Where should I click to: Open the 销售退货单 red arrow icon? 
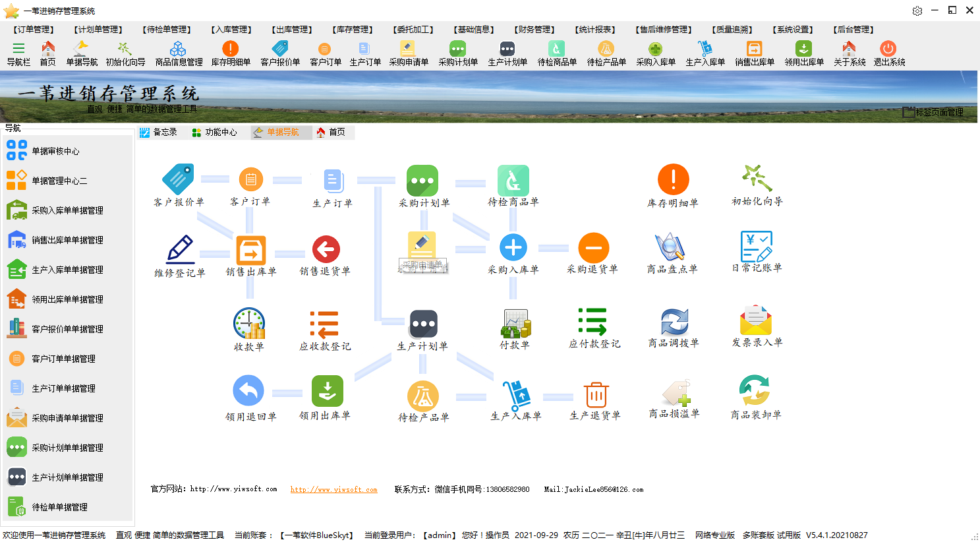pyautogui.click(x=326, y=249)
